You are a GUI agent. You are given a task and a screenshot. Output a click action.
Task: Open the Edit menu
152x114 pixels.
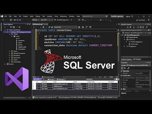[10, 16]
